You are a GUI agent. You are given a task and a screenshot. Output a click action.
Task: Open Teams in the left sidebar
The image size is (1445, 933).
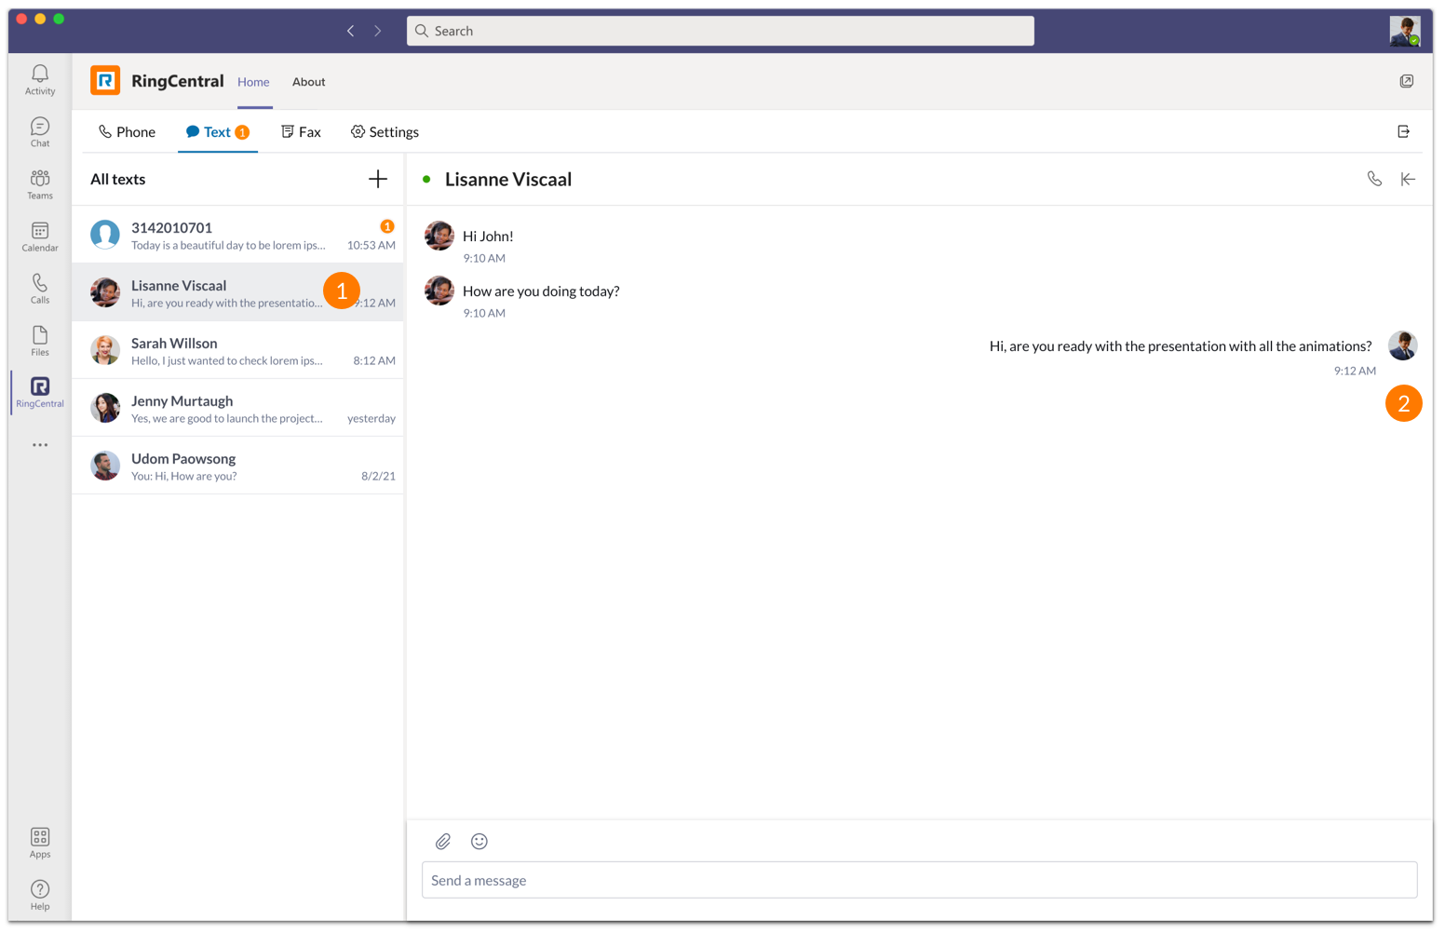(40, 183)
